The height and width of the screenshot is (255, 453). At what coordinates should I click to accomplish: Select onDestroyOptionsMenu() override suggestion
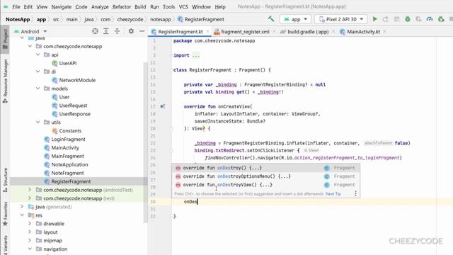(x=266, y=176)
